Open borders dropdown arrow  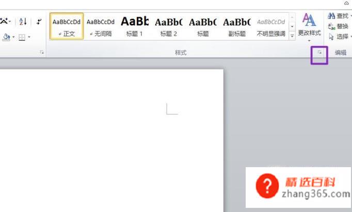(x=29, y=37)
